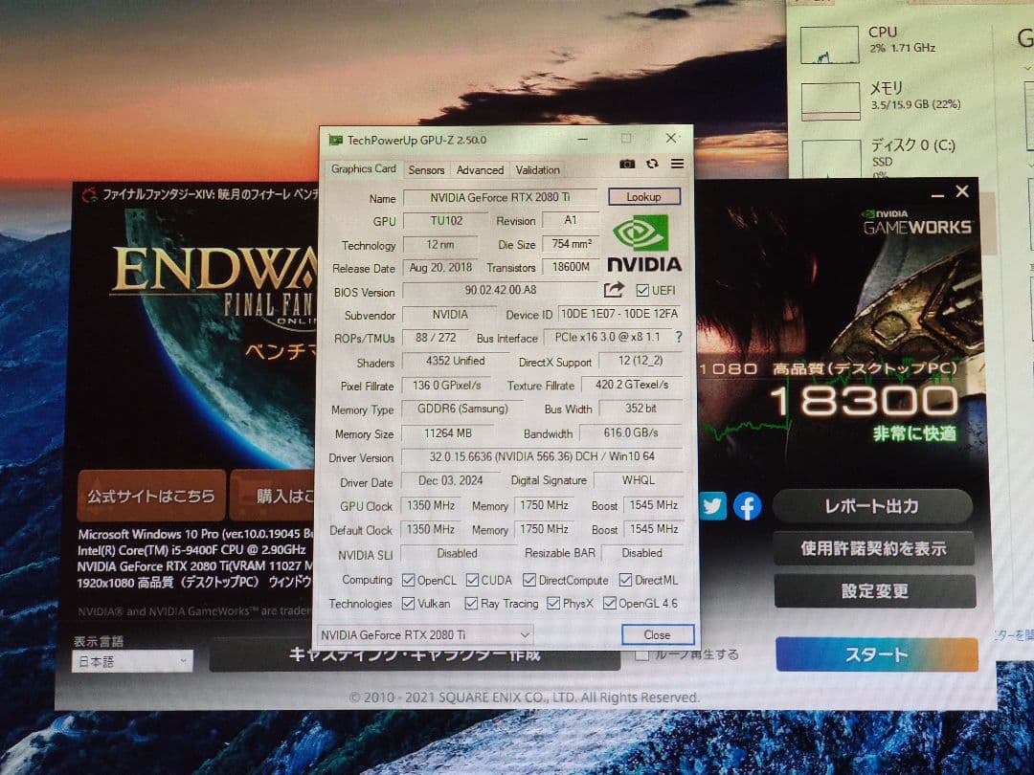Screen dimensions: 1034x775
Task: Click the Memory Size field 11264 MB
Action: [448, 433]
